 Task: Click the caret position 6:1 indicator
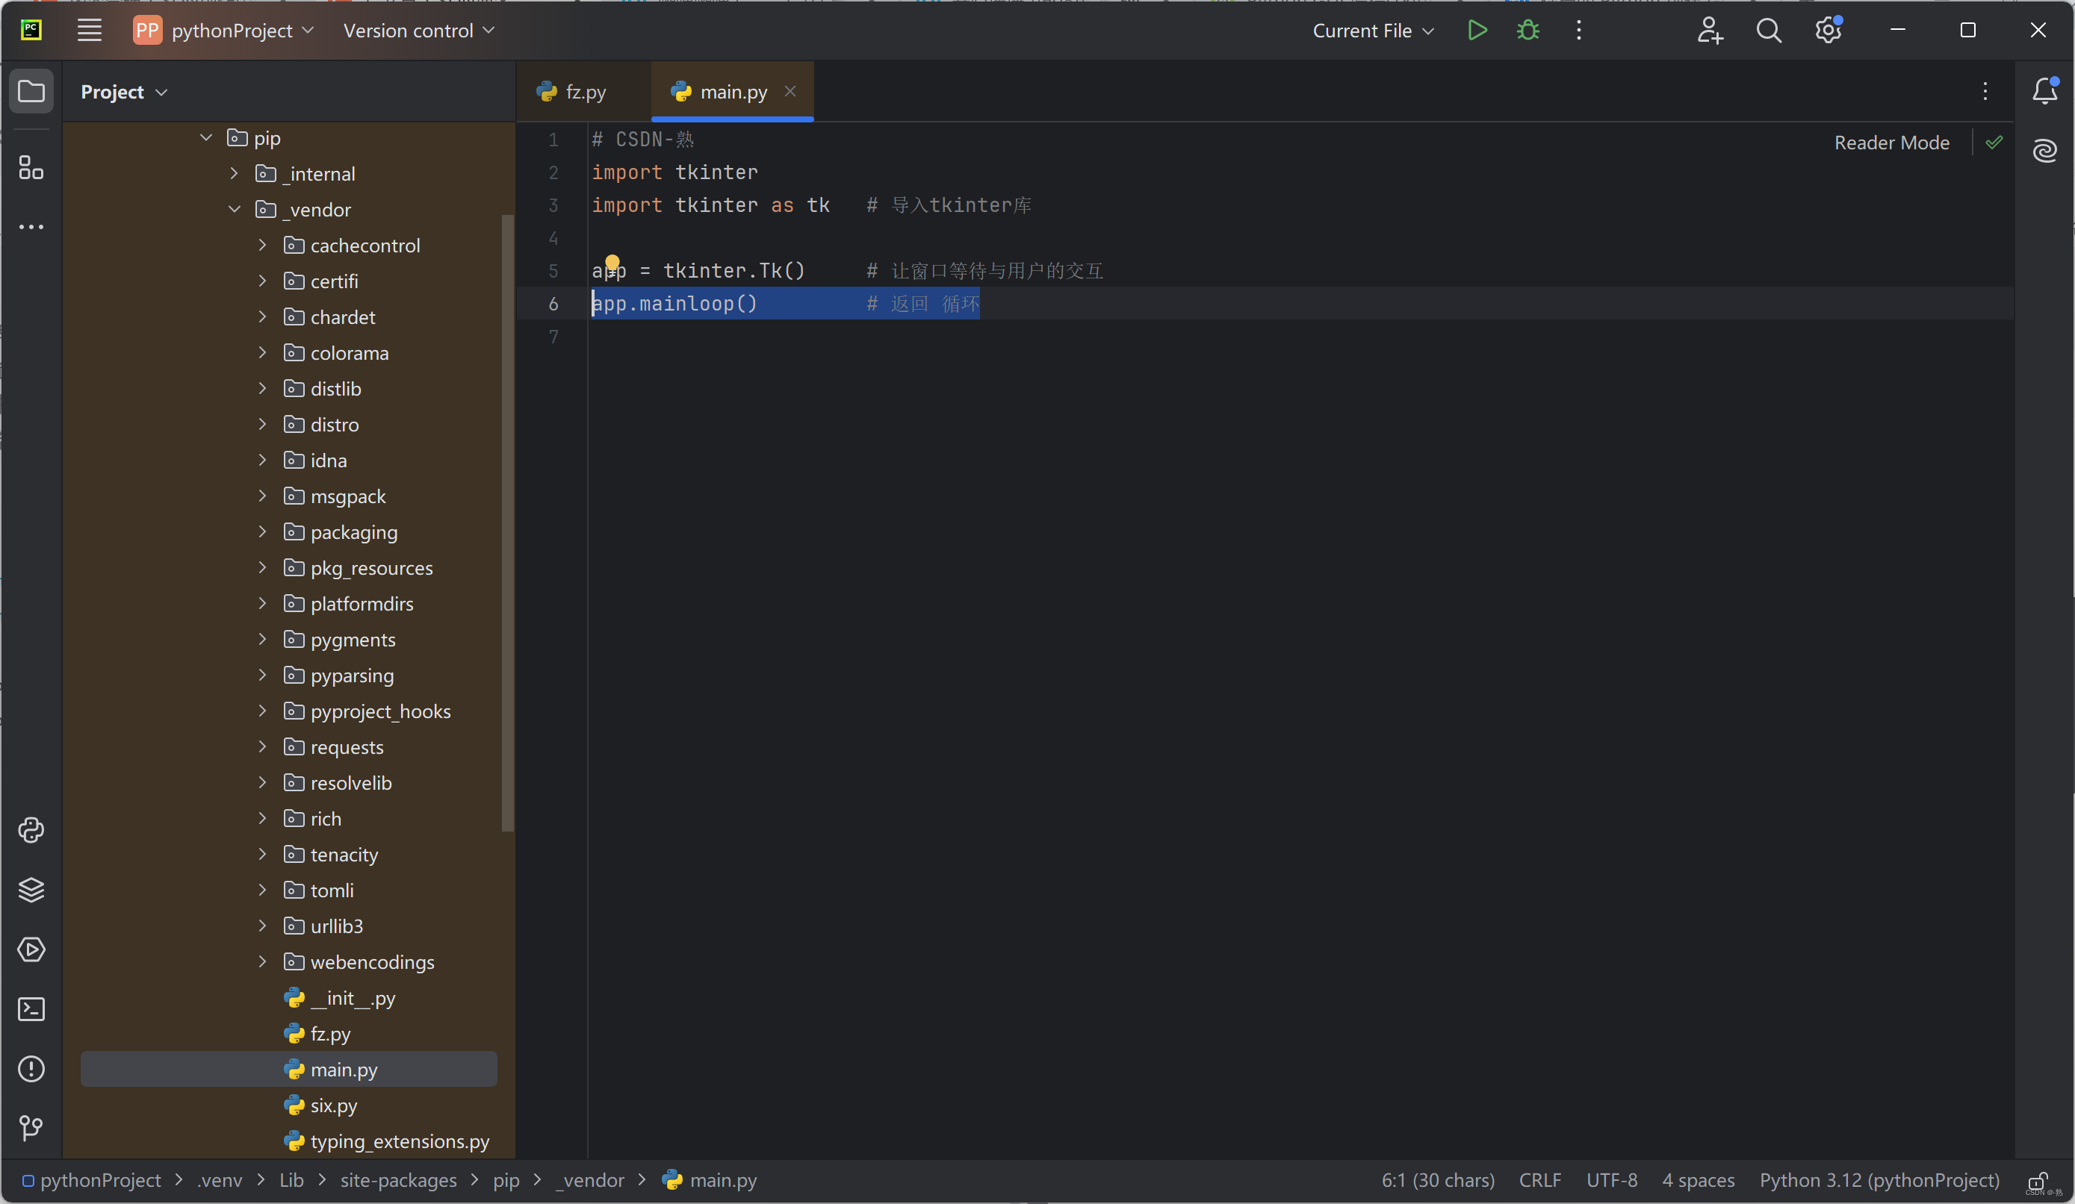(x=1438, y=1180)
